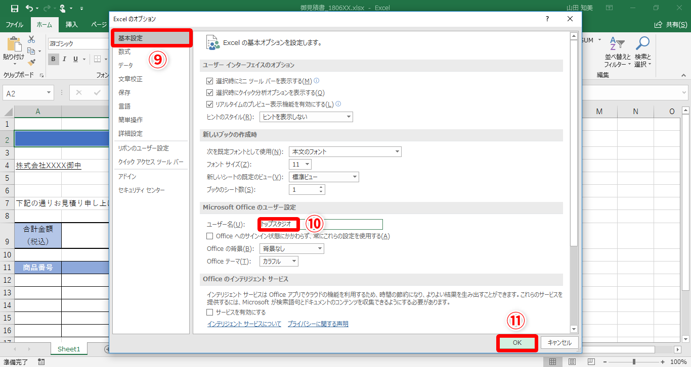The height and width of the screenshot is (367, 691).
Task: Toggle 'Enable Live Preview' checkbox
Action: pyautogui.click(x=210, y=104)
